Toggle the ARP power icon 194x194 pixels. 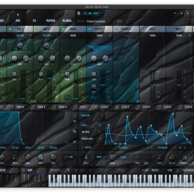(x=23, y=170)
